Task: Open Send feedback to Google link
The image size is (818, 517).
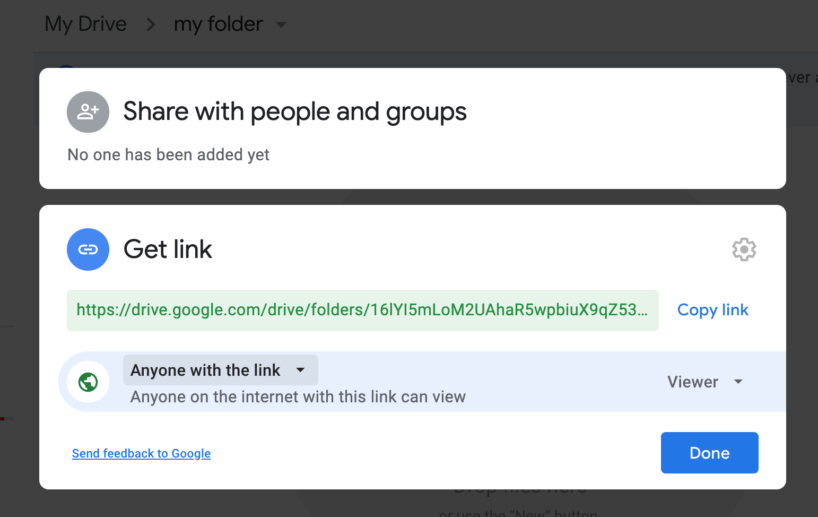Action: 141,453
